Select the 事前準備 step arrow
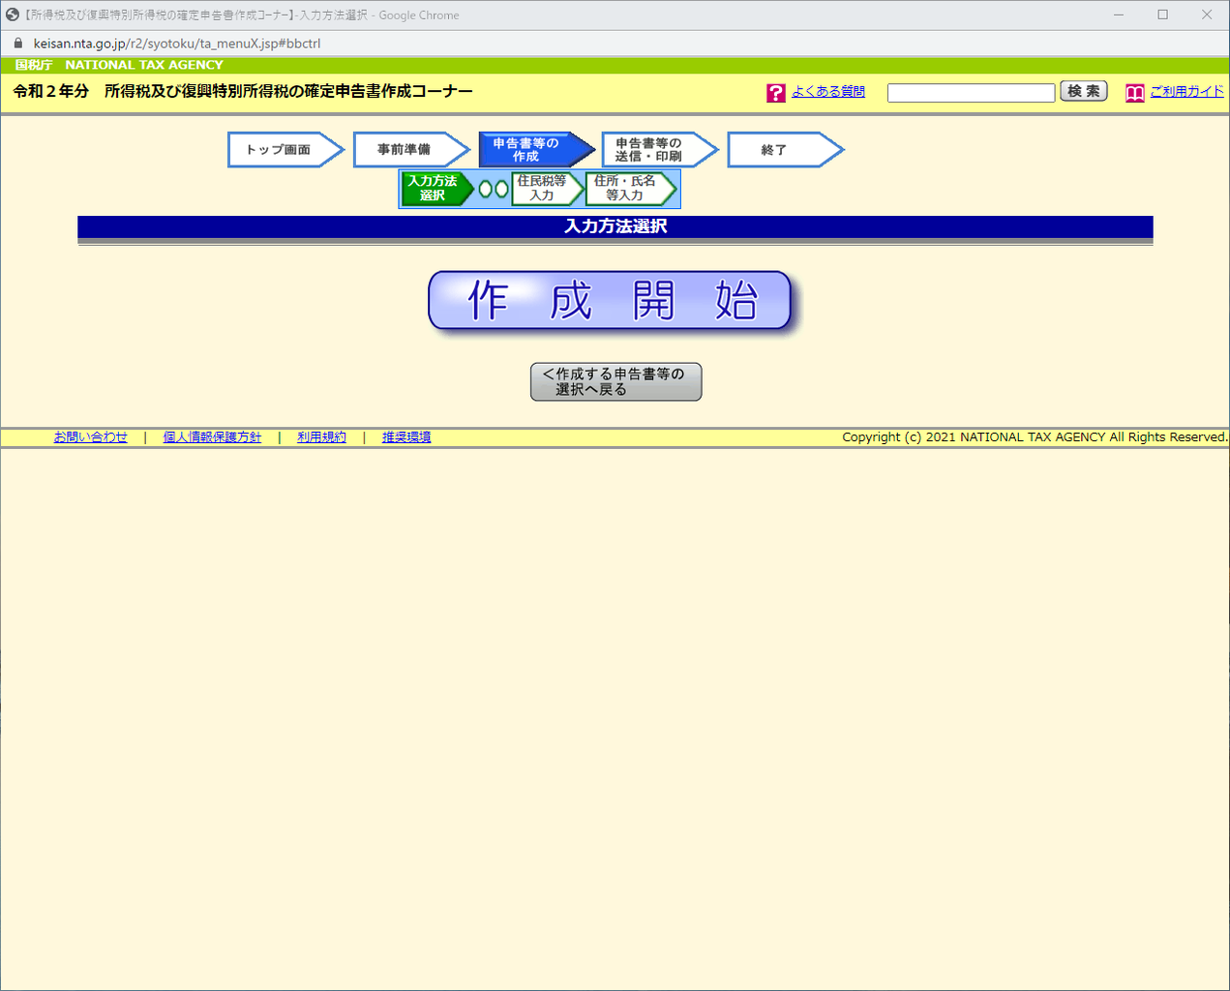This screenshot has height=991, width=1230. pyautogui.click(x=411, y=150)
